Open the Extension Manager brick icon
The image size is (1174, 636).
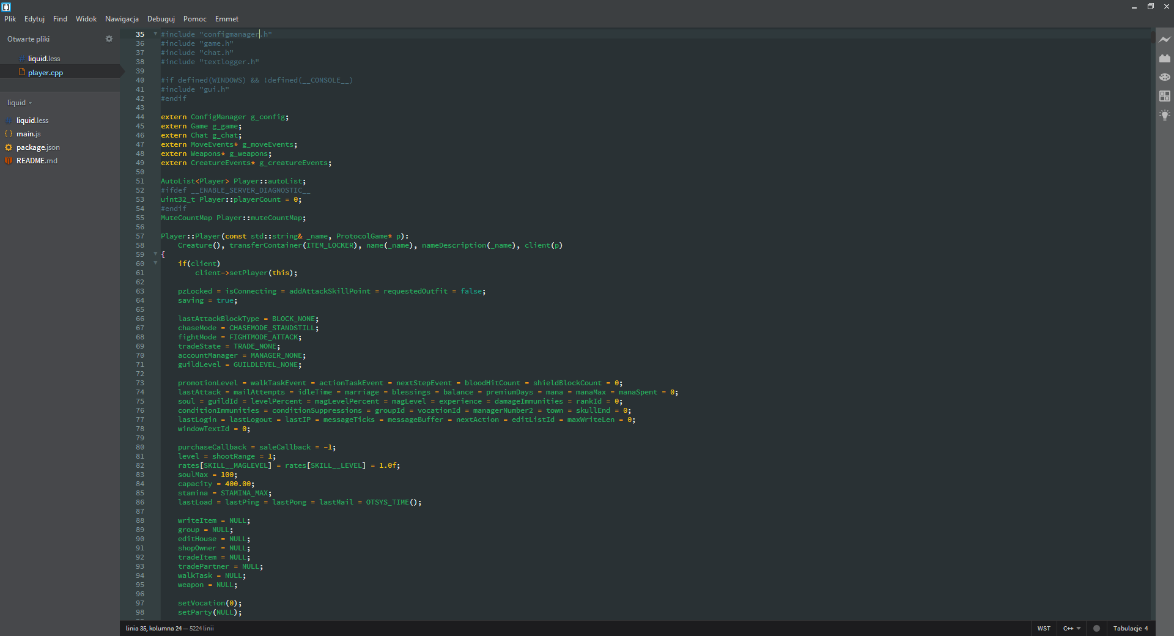(1165, 58)
